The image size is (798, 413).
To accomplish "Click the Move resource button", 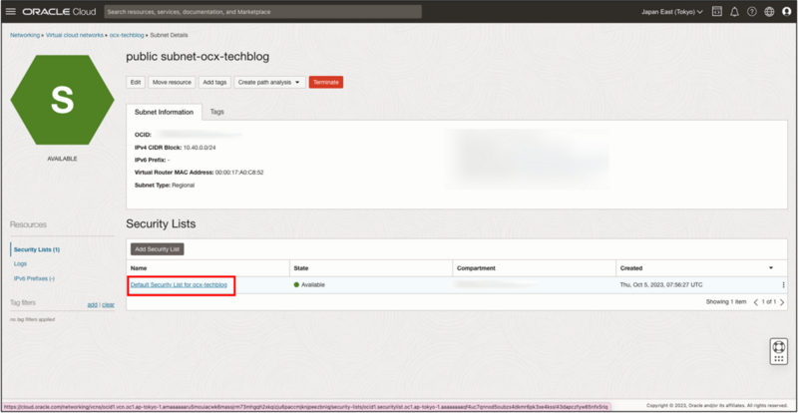I will [172, 82].
